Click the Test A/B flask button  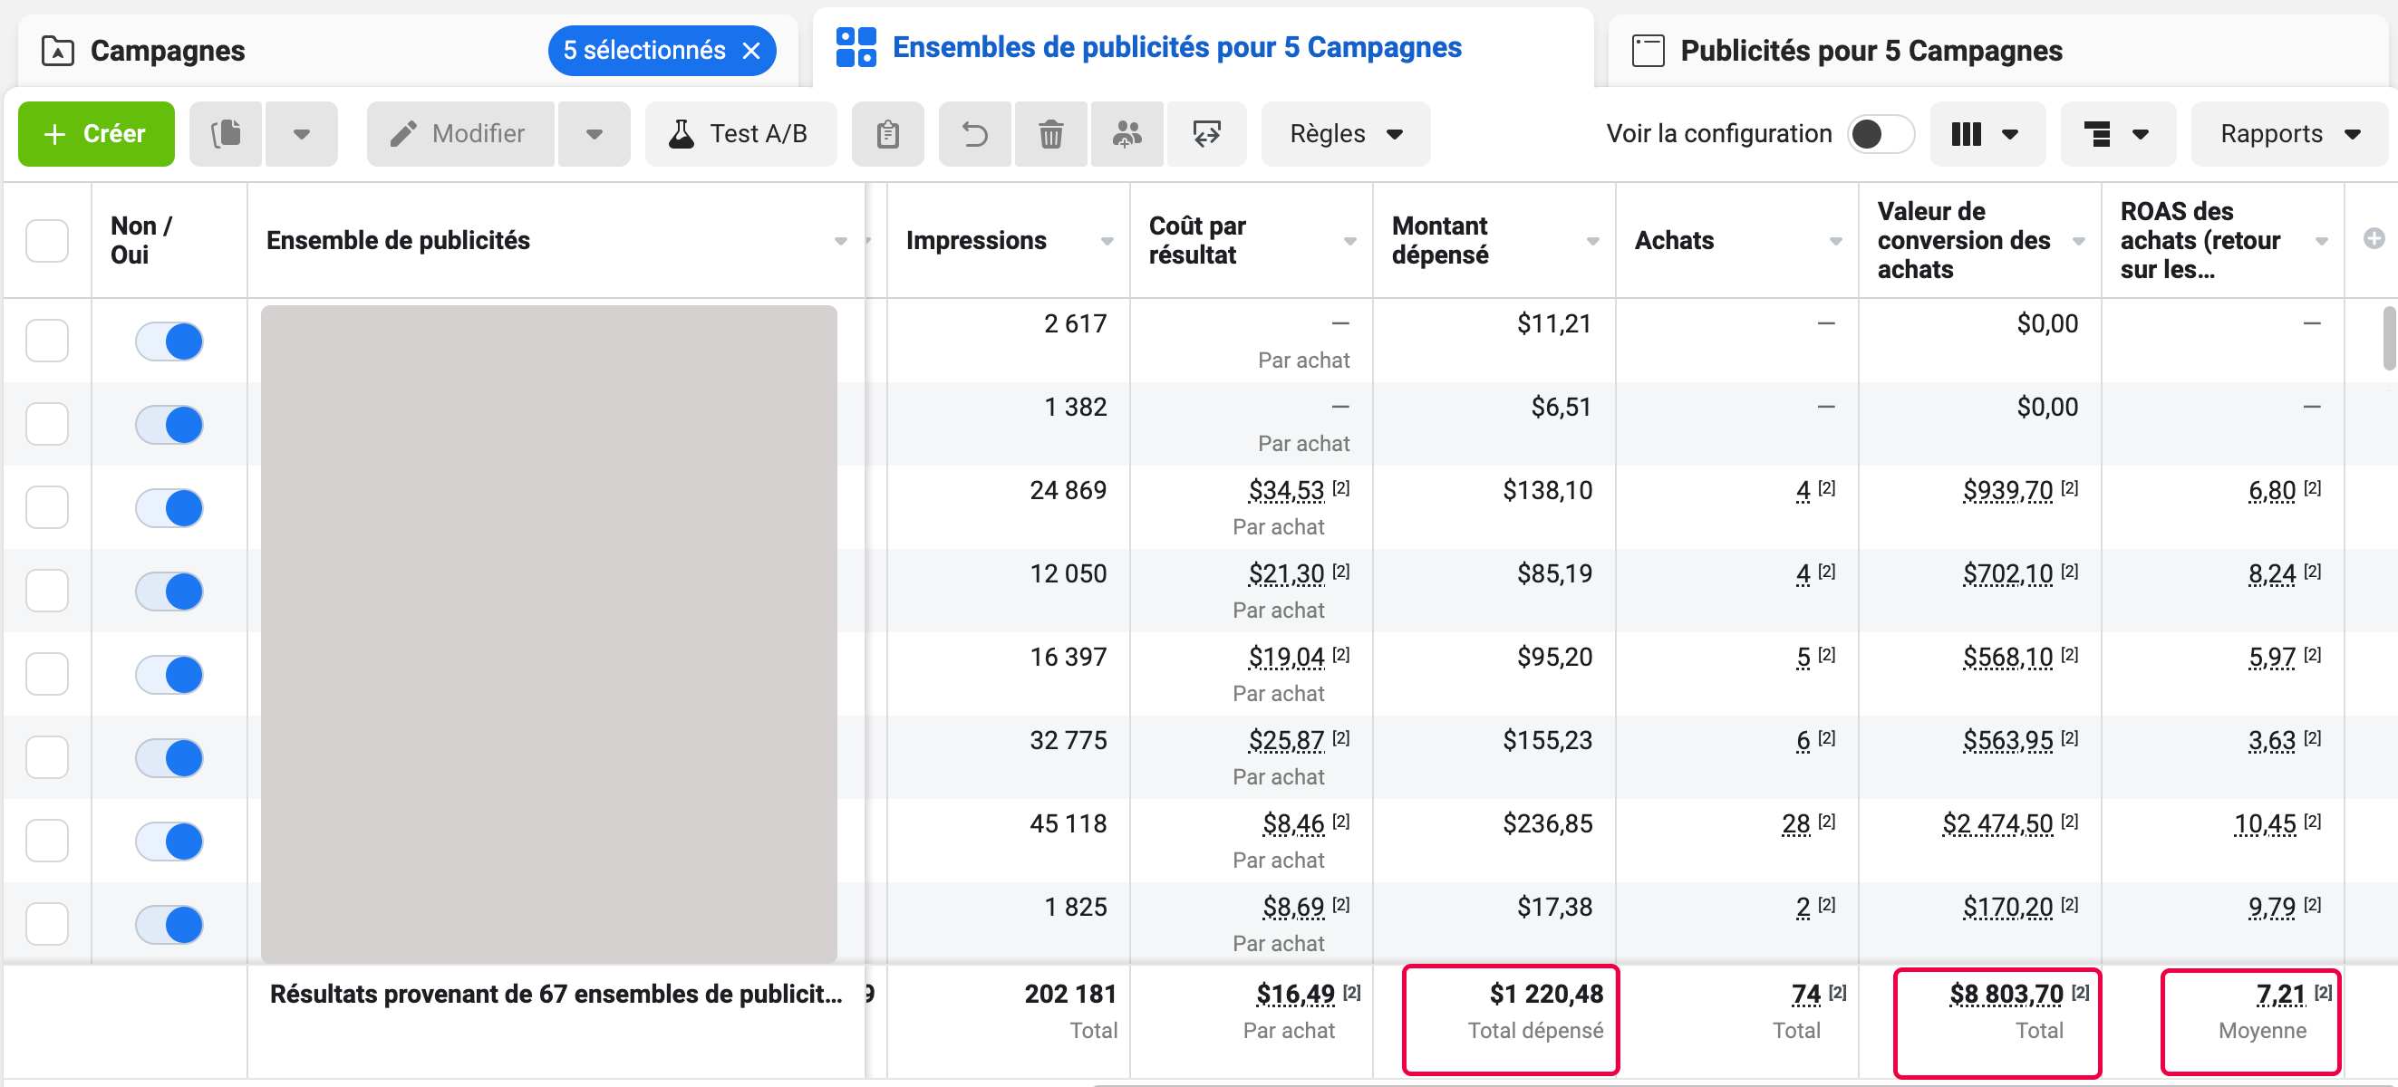coord(740,134)
